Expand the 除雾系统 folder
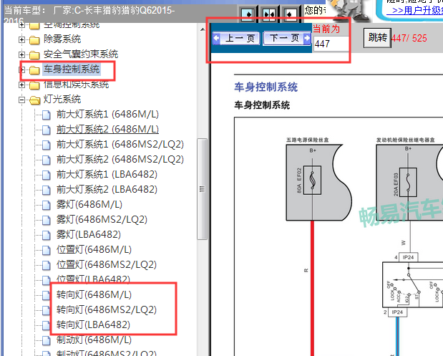The height and width of the screenshot is (356, 443). click(x=21, y=39)
